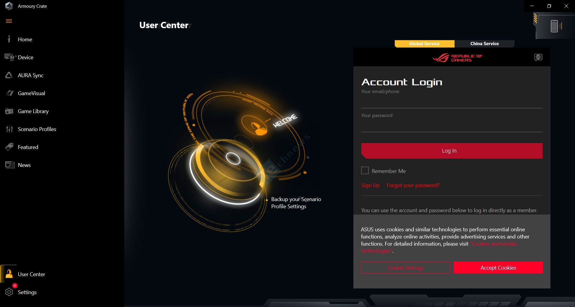Click the phone device icon
575x307 pixels.
coord(554,26)
